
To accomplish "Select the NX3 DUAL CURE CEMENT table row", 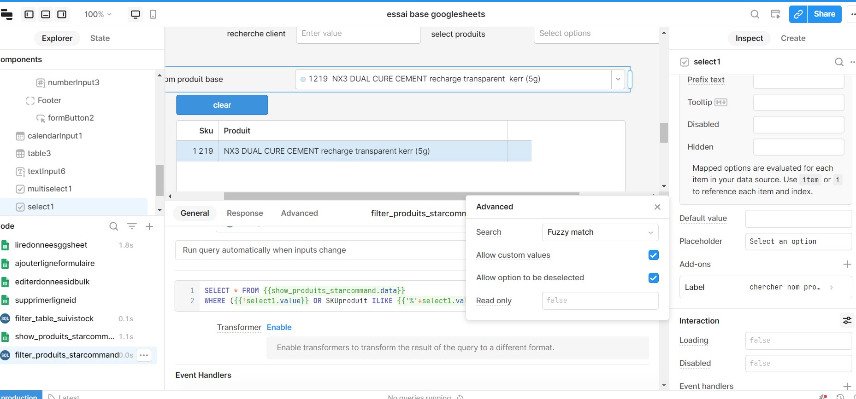I will (x=354, y=151).
